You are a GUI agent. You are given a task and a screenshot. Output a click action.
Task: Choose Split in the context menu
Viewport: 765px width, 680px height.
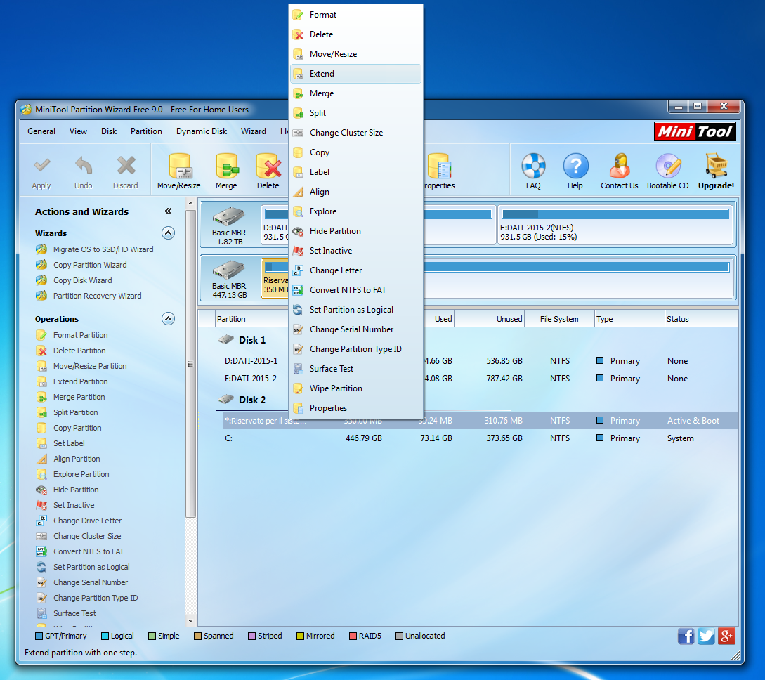point(355,112)
